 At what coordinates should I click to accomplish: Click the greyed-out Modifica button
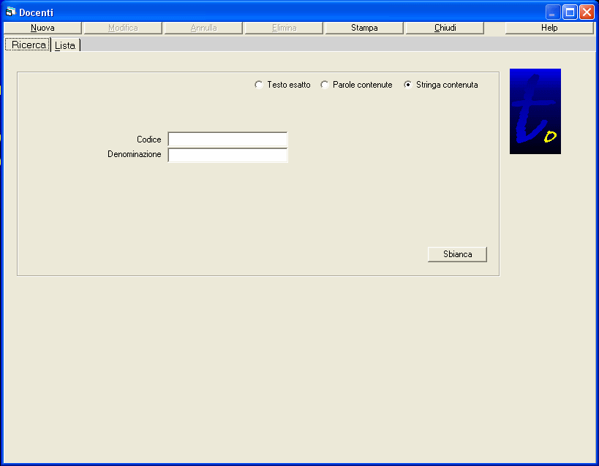123,28
